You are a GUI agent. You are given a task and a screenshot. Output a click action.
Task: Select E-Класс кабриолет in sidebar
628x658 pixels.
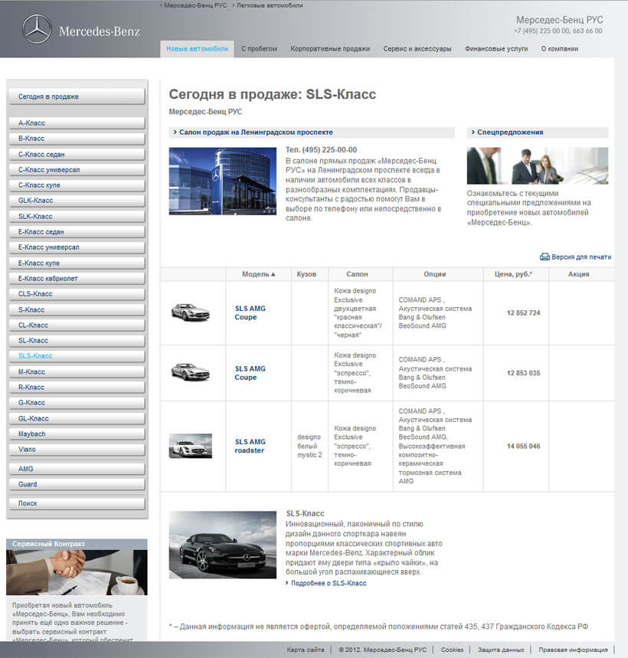pos(77,279)
